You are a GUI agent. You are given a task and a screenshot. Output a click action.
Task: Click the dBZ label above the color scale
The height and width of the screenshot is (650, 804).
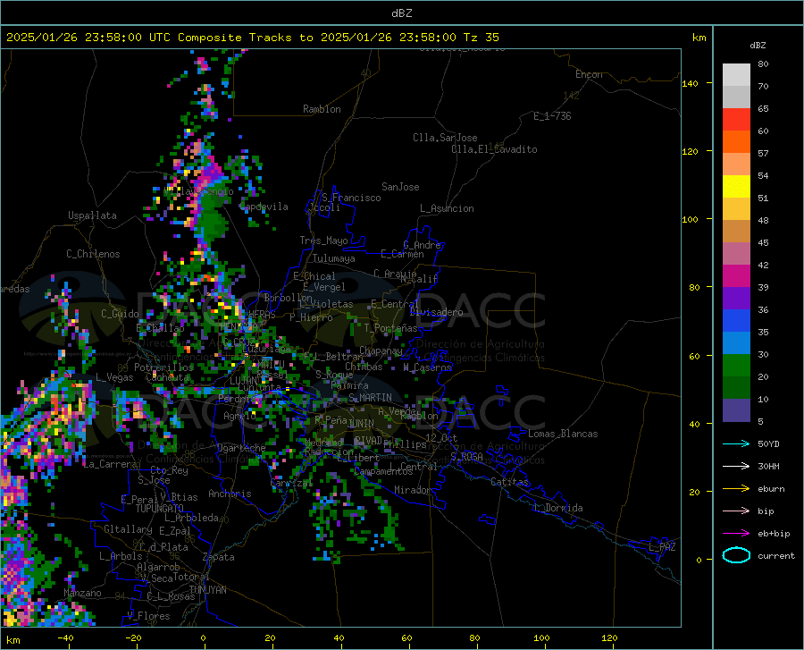758,45
